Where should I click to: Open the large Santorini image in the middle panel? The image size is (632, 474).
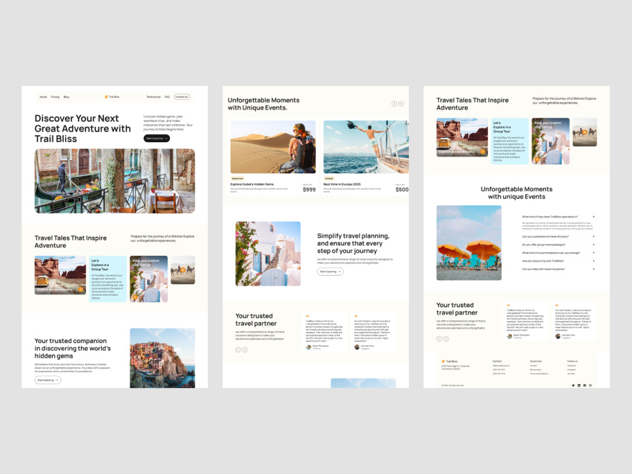point(268,254)
